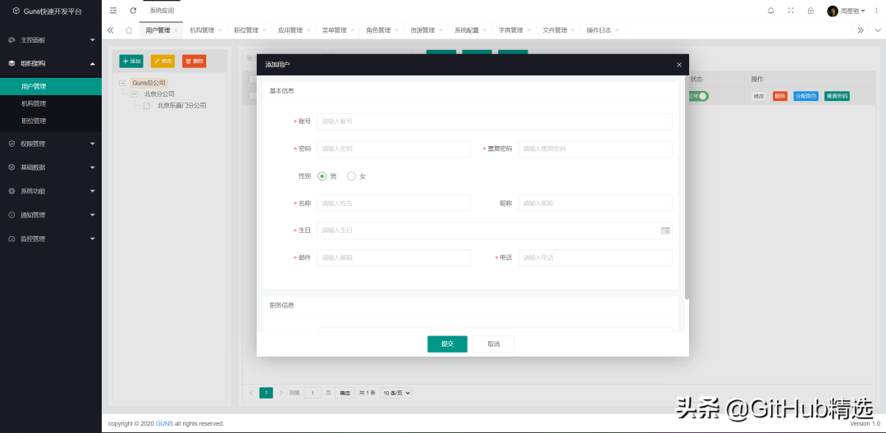Submit the form with 提交
Viewport: 886px width, 433px height.
[x=447, y=344]
